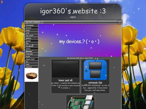Open the tutorials page
This screenshot has height=109, width=146.
click(31, 54)
